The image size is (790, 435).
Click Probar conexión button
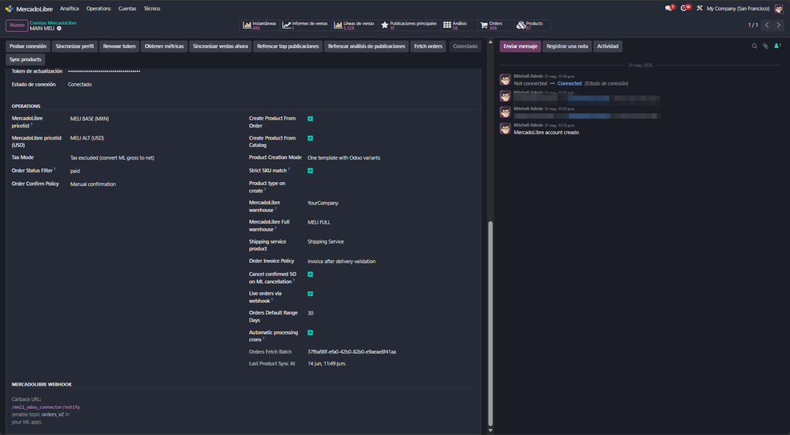coord(28,46)
